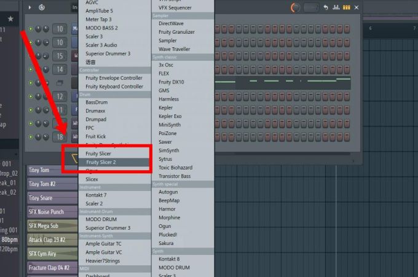The image size is (418, 277).
Task: Select FLEX synth entry
Action: [x=164, y=74]
